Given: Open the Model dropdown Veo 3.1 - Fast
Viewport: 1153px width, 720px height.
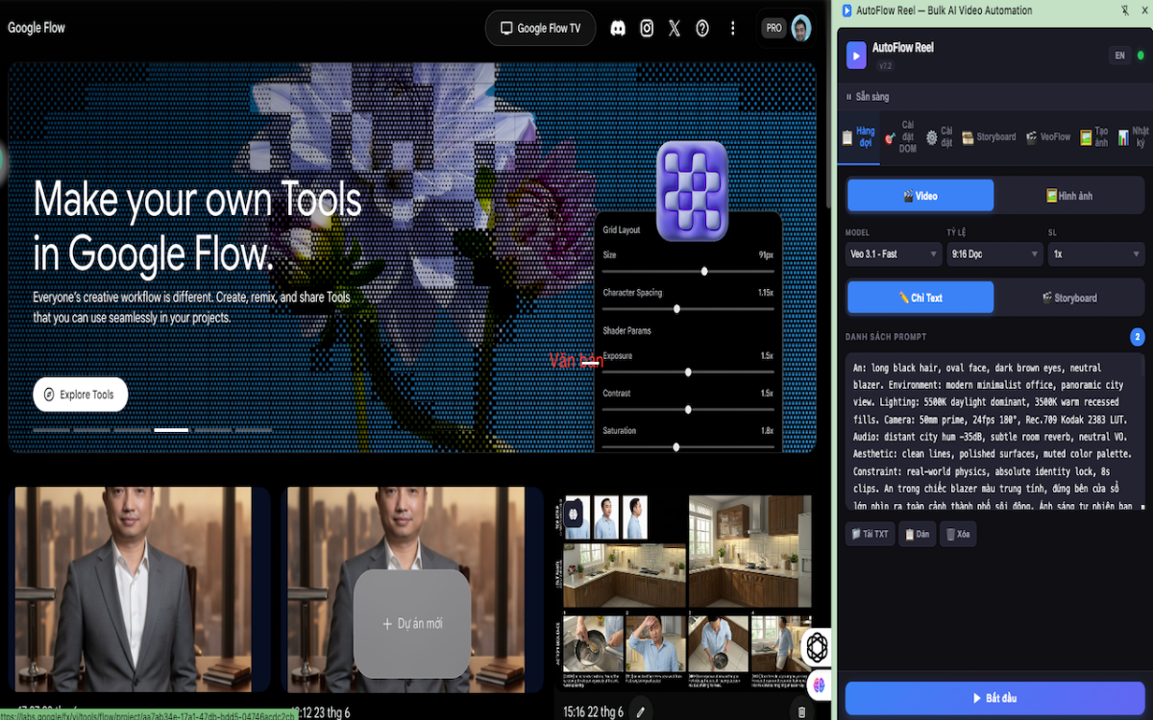Looking at the screenshot, I should pos(894,254).
